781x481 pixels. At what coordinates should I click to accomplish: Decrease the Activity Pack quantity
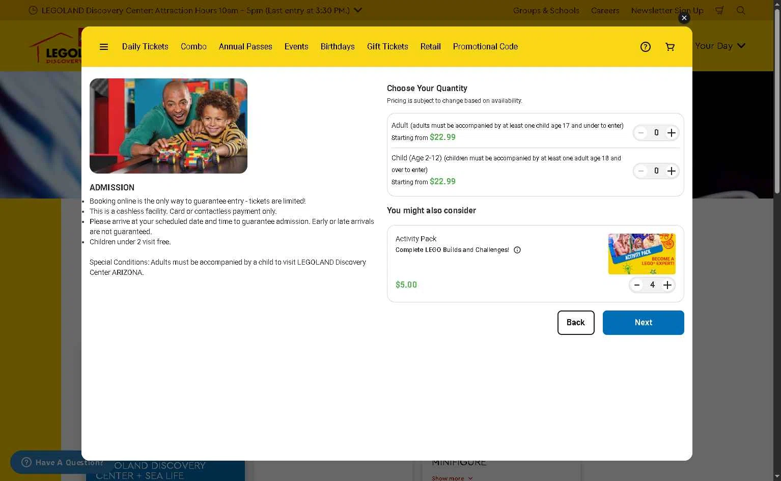pyautogui.click(x=637, y=285)
